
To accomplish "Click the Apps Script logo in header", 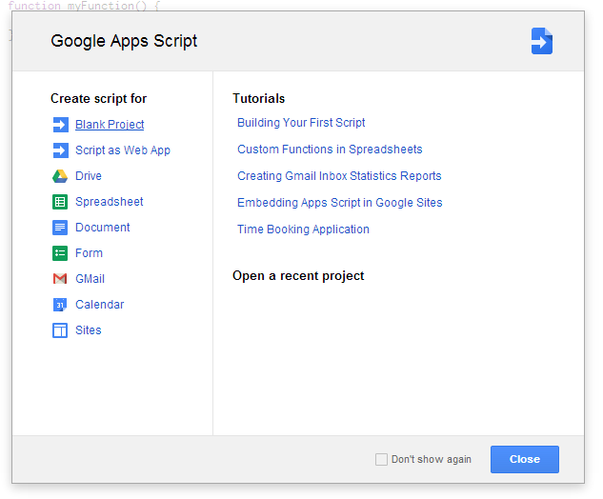I will coord(541,41).
